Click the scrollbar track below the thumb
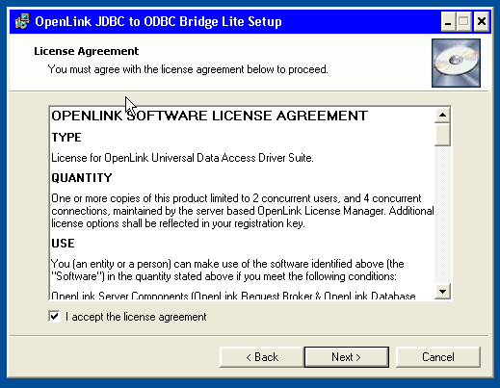 pyautogui.click(x=442, y=215)
